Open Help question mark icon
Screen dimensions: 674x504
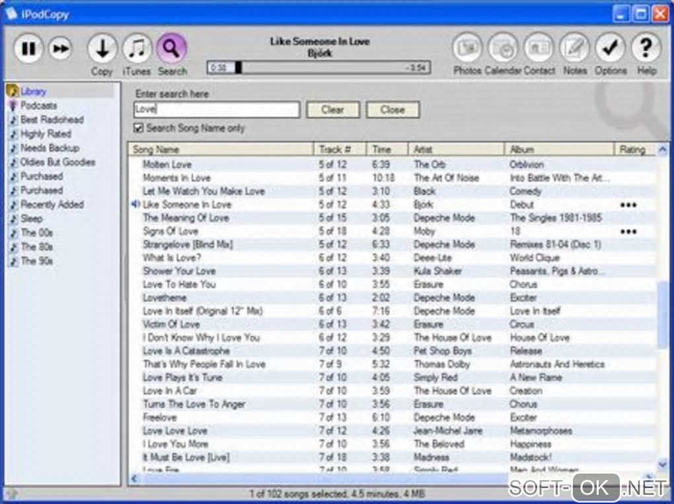point(646,48)
